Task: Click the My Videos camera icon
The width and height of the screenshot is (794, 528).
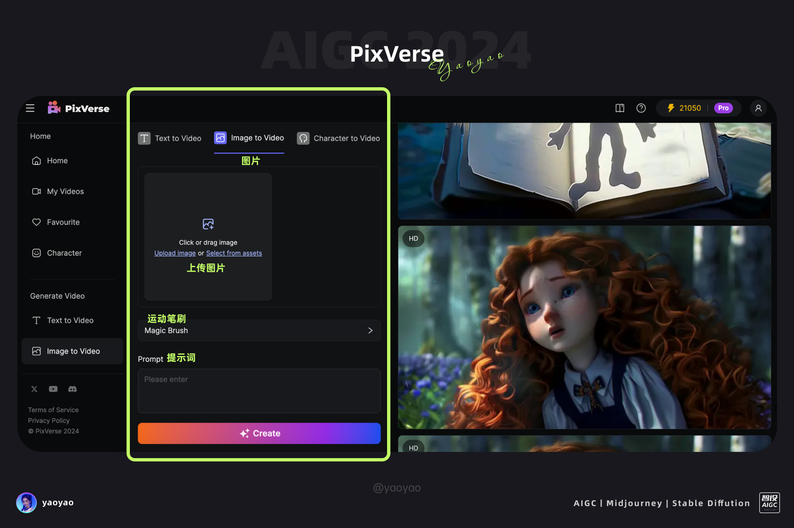Action: 36,191
